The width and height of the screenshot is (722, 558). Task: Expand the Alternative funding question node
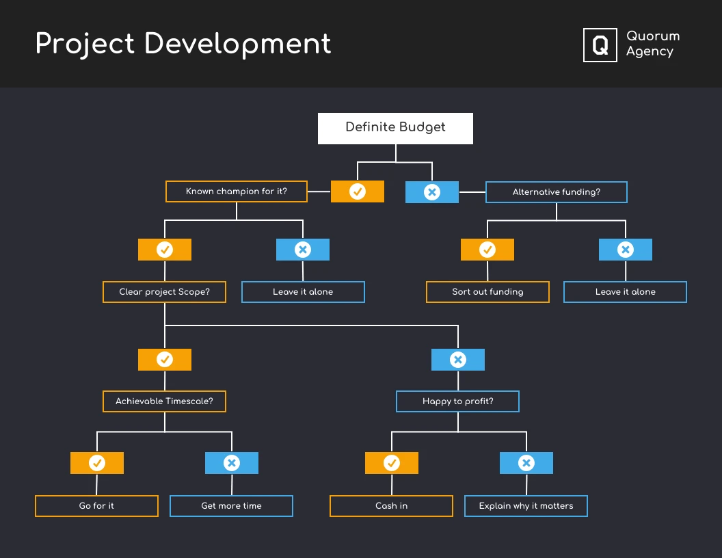pos(556,191)
